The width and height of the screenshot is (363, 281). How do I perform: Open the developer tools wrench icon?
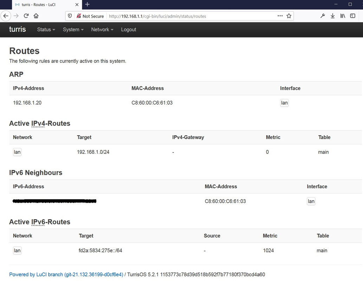pyautogui.click(x=323, y=16)
